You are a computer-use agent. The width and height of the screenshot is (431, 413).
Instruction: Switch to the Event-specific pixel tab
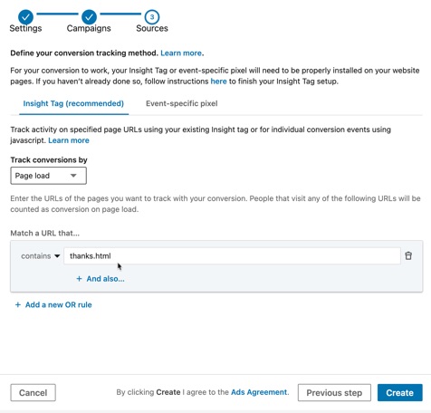(x=182, y=103)
